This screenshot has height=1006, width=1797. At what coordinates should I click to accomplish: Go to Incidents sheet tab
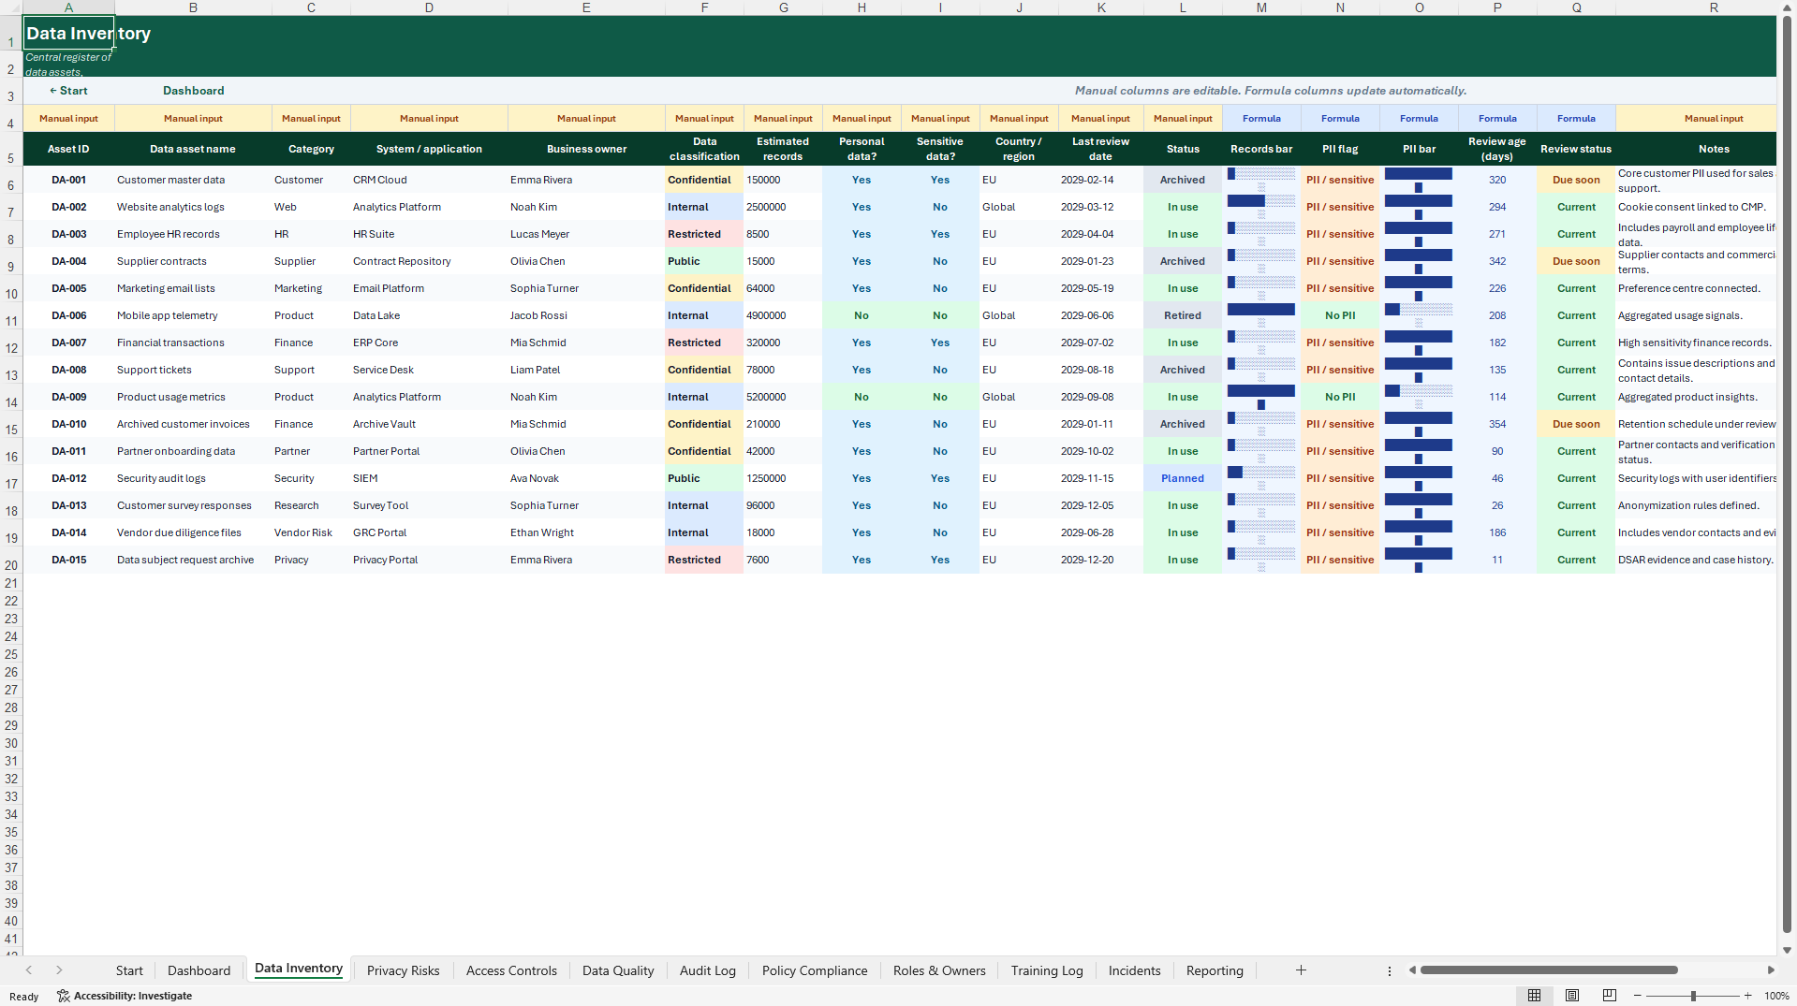pos(1134,970)
